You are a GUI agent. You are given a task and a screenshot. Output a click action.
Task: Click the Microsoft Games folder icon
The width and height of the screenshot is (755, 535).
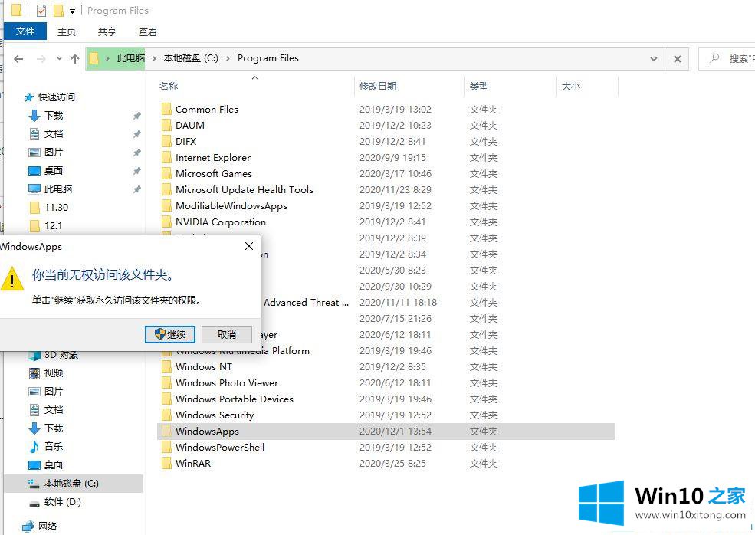coord(166,174)
